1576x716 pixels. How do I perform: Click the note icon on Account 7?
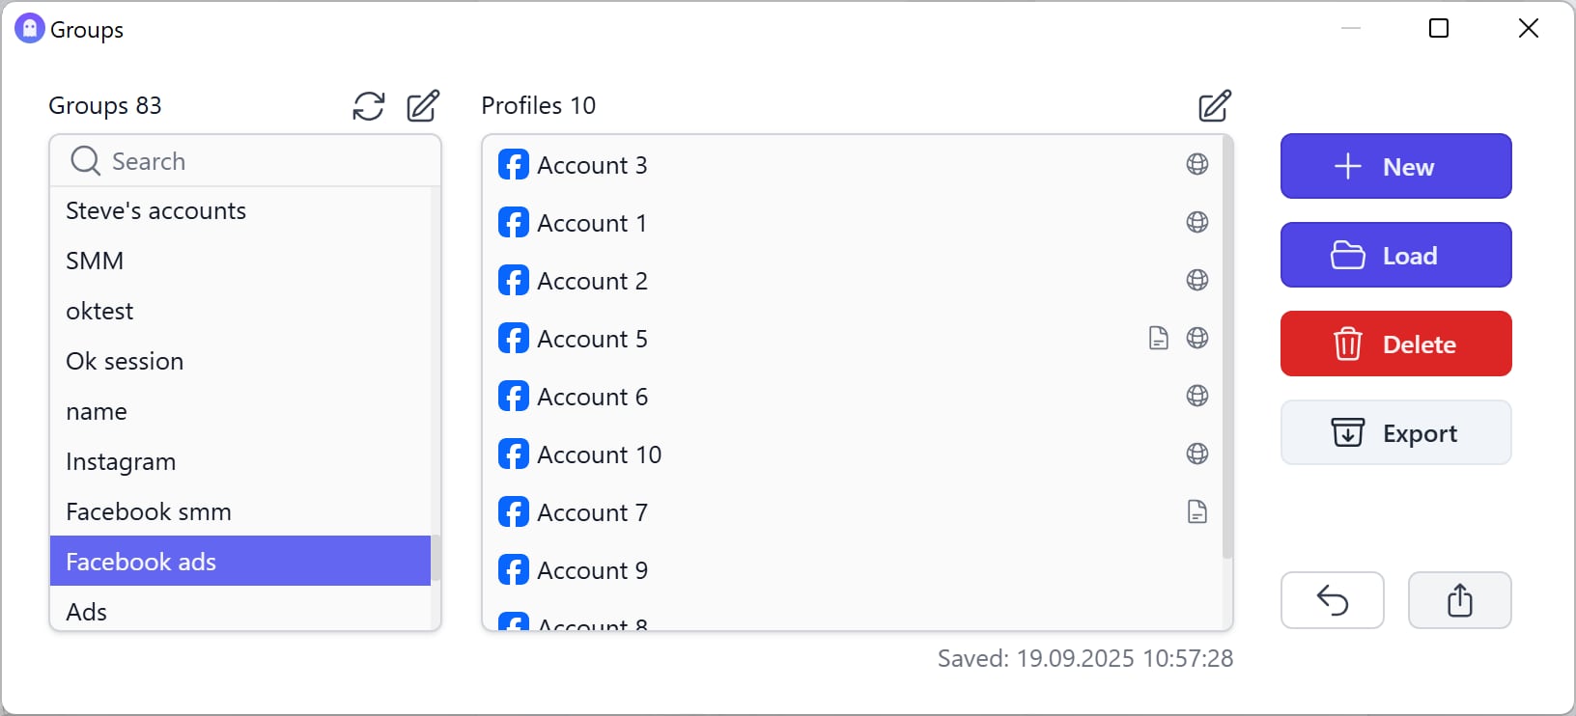pyautogui.click(x=1197, y=512)
